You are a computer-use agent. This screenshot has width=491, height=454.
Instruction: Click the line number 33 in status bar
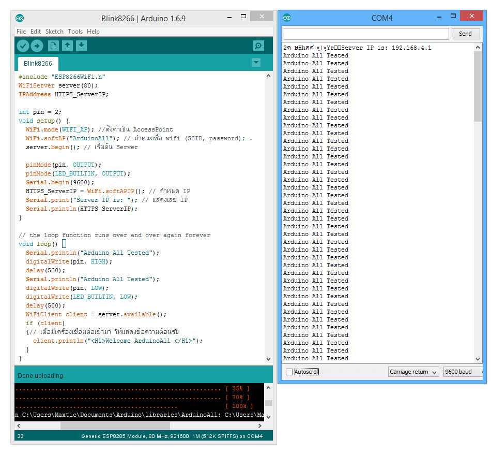pyautogui.click(x=20, y=436)
